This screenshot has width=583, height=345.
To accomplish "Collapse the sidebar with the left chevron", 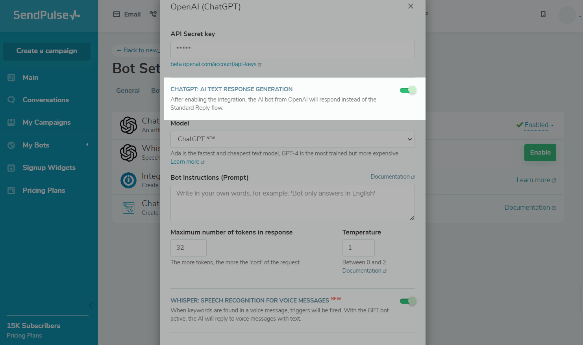I will [91, 305].
